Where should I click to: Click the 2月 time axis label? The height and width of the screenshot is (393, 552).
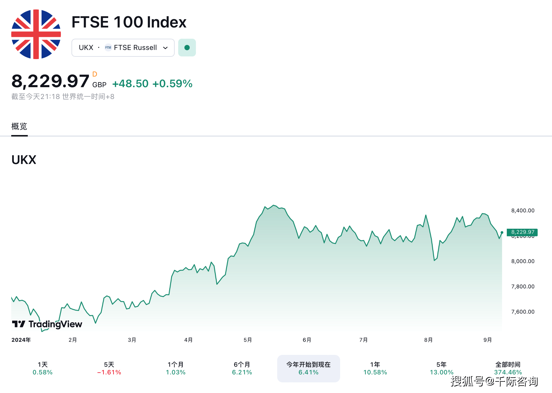pyautogui.click(x=73, y=340)
